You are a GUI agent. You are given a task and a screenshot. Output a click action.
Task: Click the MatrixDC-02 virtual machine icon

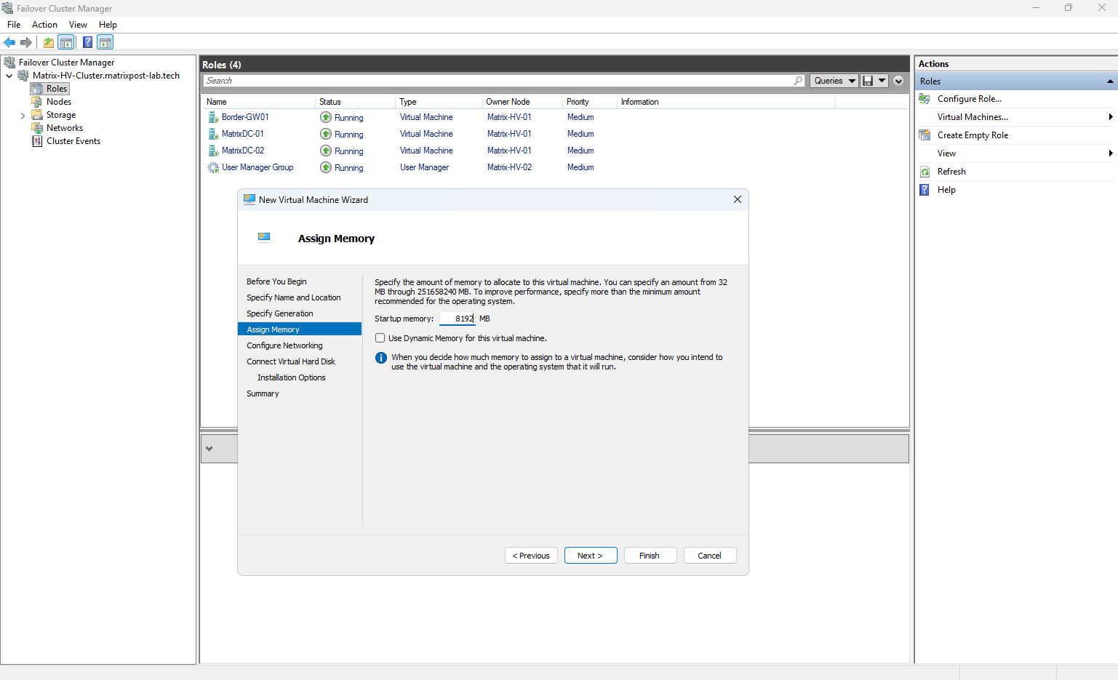coord(213,151)
